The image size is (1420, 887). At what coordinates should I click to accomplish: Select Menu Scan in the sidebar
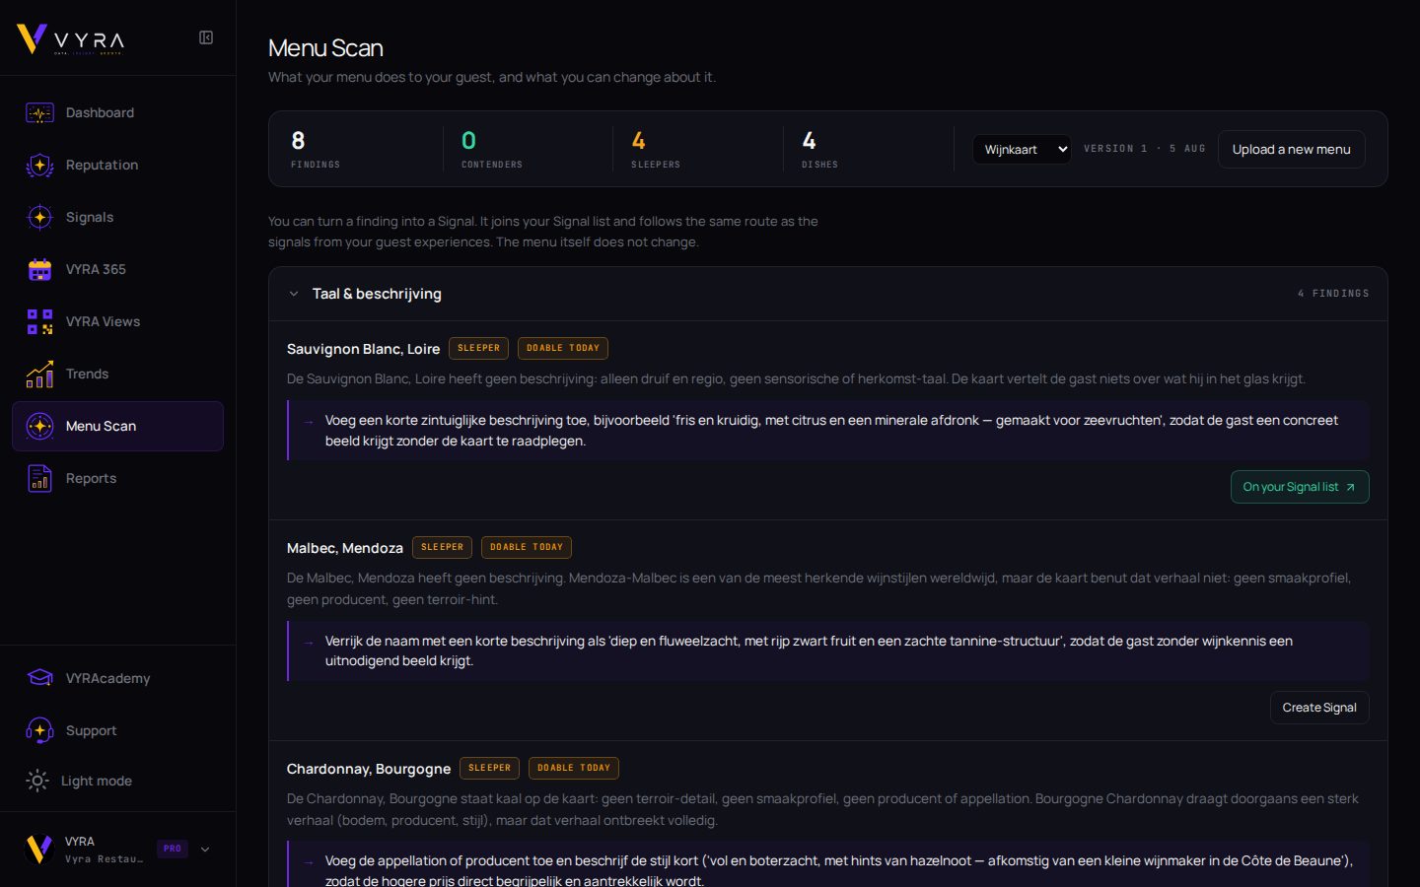pos(117,427)
